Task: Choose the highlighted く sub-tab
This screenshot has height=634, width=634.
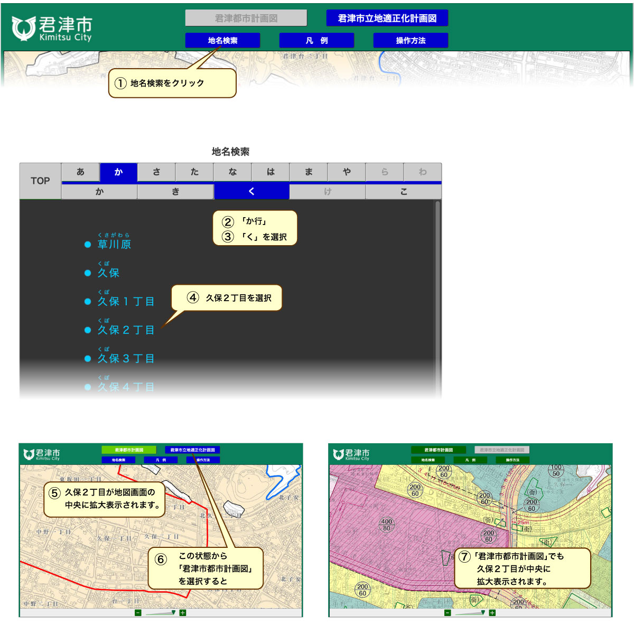Action: [x=251, y=192]
